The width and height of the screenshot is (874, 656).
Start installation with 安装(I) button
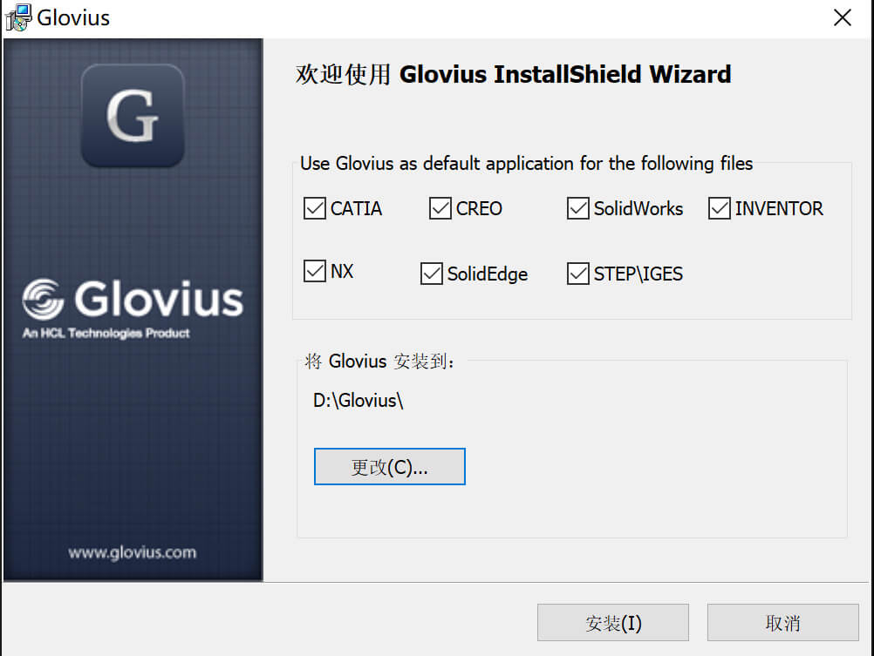(613, 623)
